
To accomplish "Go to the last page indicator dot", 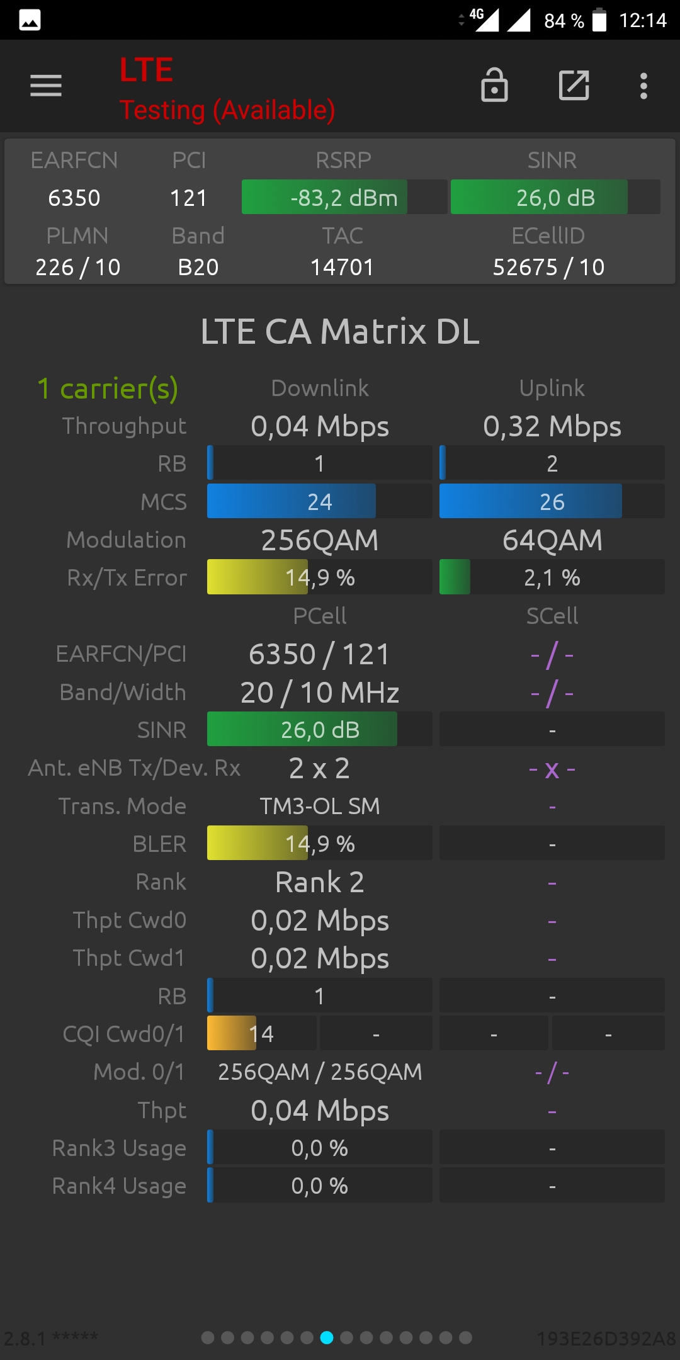I will coord(465,1337).
